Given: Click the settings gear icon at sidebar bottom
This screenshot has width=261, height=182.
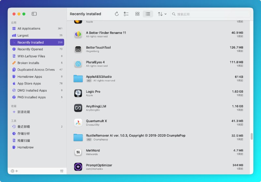Looking at the screenshot, I should click(x=12, y=171).
